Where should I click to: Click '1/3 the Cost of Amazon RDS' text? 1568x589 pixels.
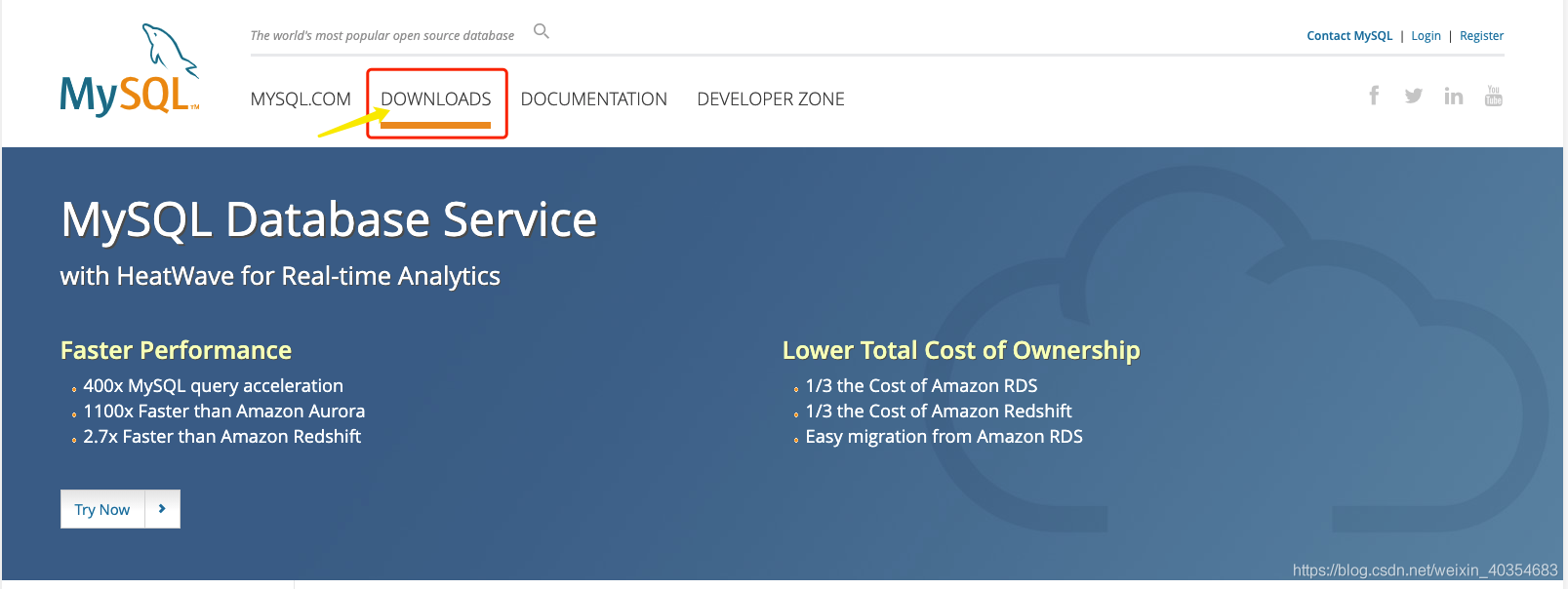tap(921, 386)
